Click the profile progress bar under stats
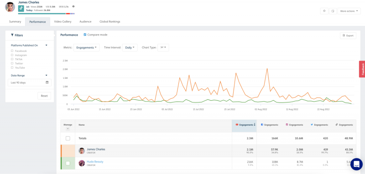365x174 pixels. 46,14
